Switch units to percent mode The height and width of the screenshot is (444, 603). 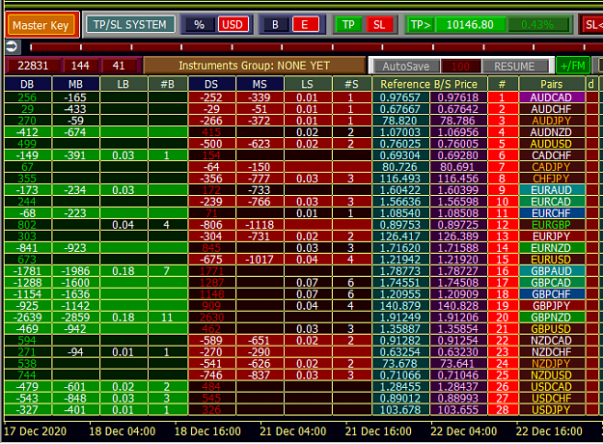click(199, 25)
